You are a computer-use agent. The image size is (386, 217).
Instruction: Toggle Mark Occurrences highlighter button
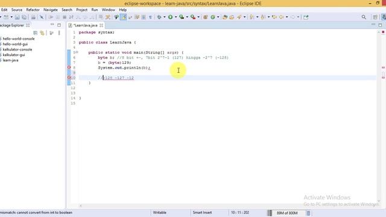[x=123, y=17]
